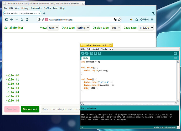Select the Hello sketch tab
Screen dimensions: 181x131
86,58
